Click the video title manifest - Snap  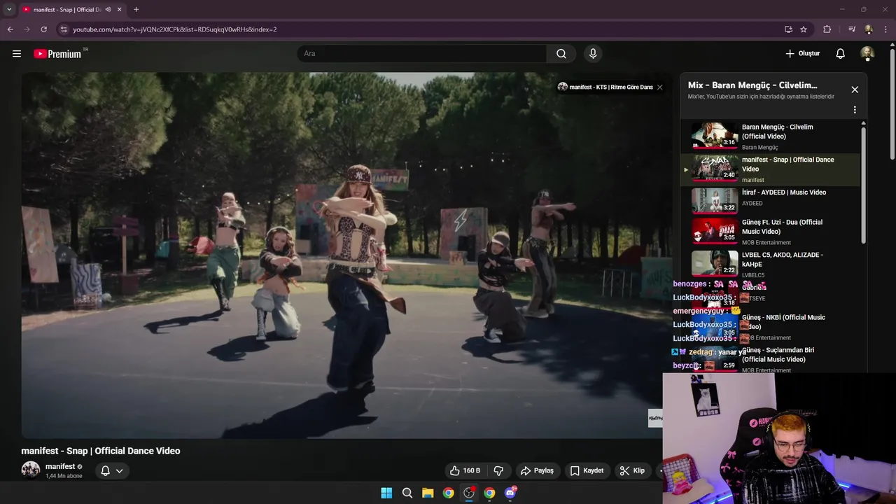pyautogui.click(x=101, y=451)
